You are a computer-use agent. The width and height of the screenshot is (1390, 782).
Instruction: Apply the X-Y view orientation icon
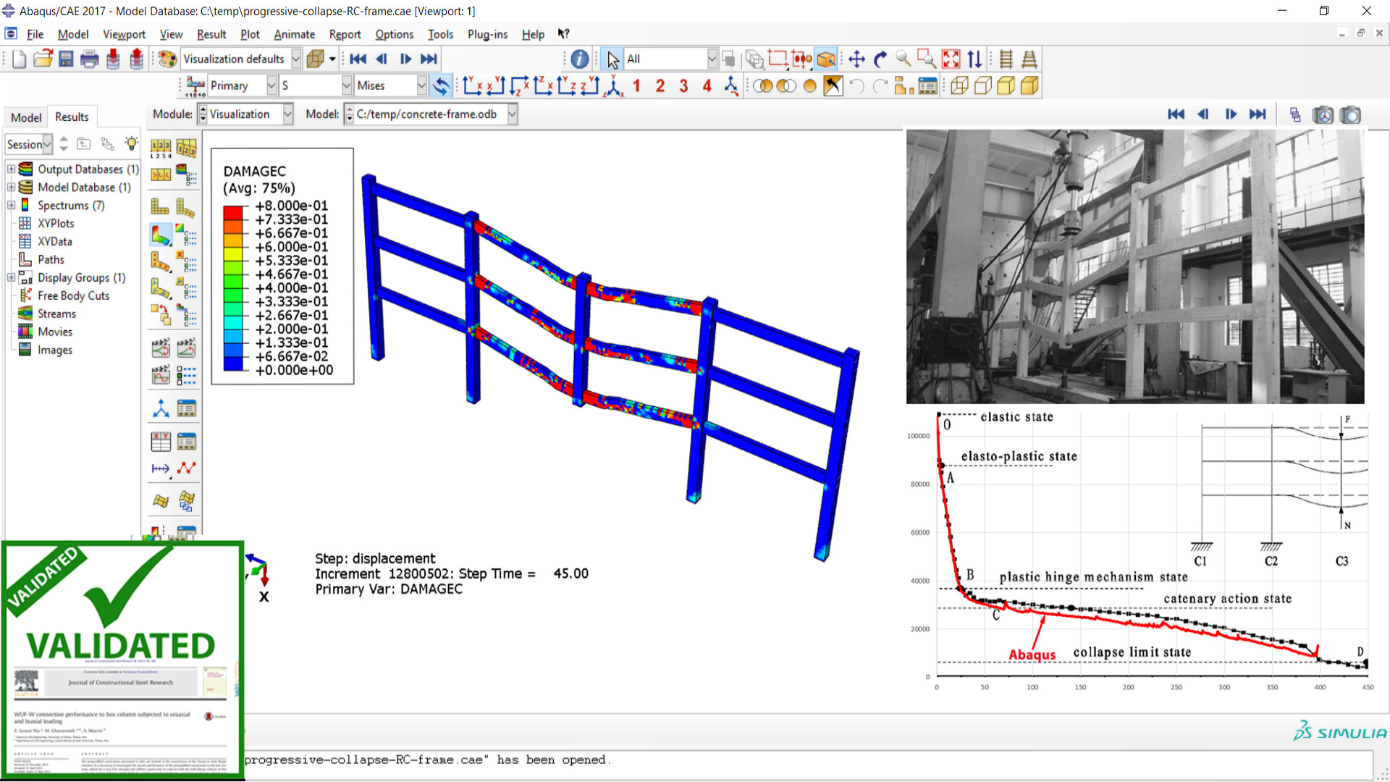pyautogui.click(x=473, y=86)
